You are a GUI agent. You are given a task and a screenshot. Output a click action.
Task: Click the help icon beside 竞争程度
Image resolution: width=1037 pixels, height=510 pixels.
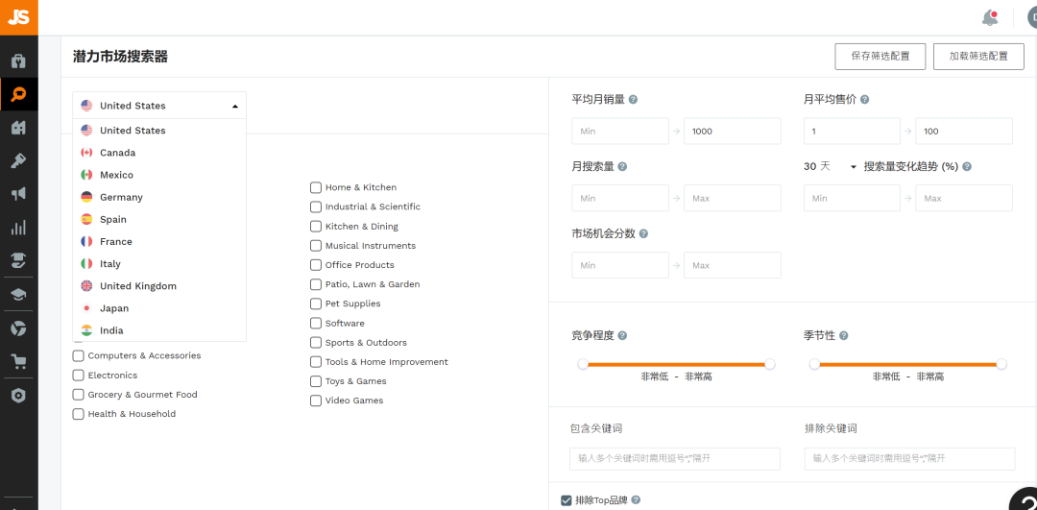[x=622, y=336]
